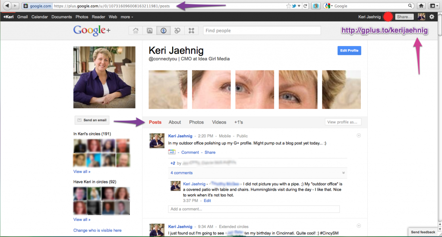This screenshot has height=237, width=442.
Task: Switch to the +1's tab
Action: tap(238, 122)
